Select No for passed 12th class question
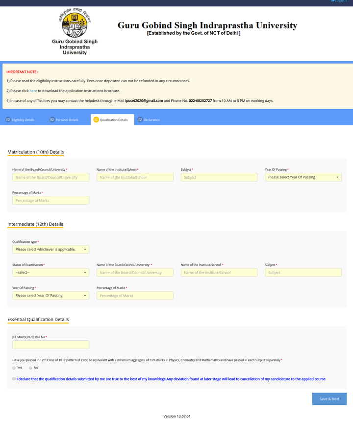 (x=30, y=368)
